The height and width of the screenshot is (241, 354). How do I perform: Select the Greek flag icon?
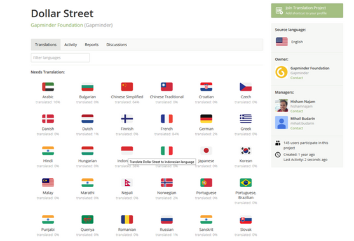[x=245, y=119]
